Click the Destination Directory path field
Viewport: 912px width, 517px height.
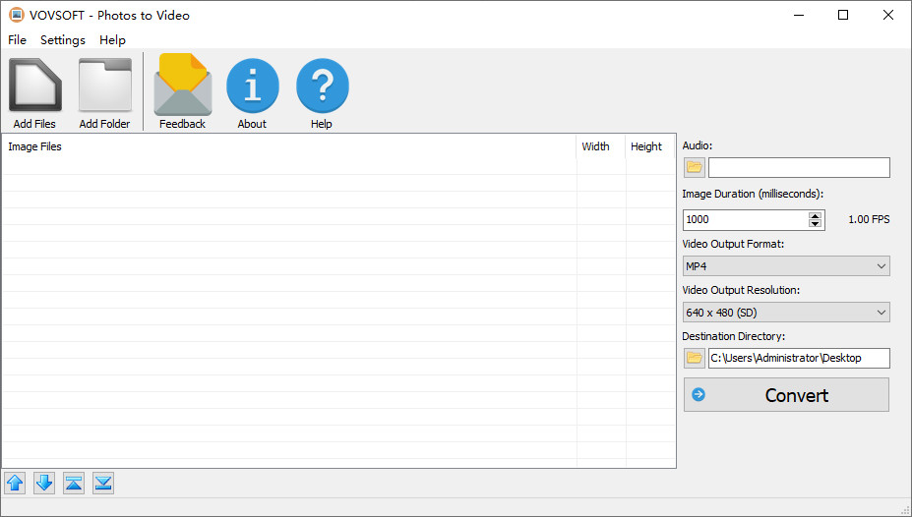(x=799, y=358)
